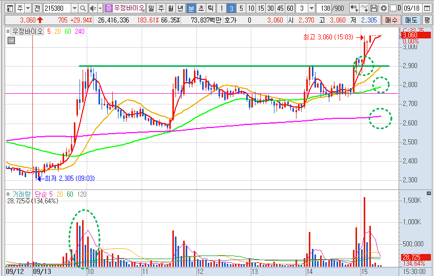Viewport: 434px width, 276px height.
Task: Click the 최저 2,305 (09:03) low label
Action: pos(70,179)
